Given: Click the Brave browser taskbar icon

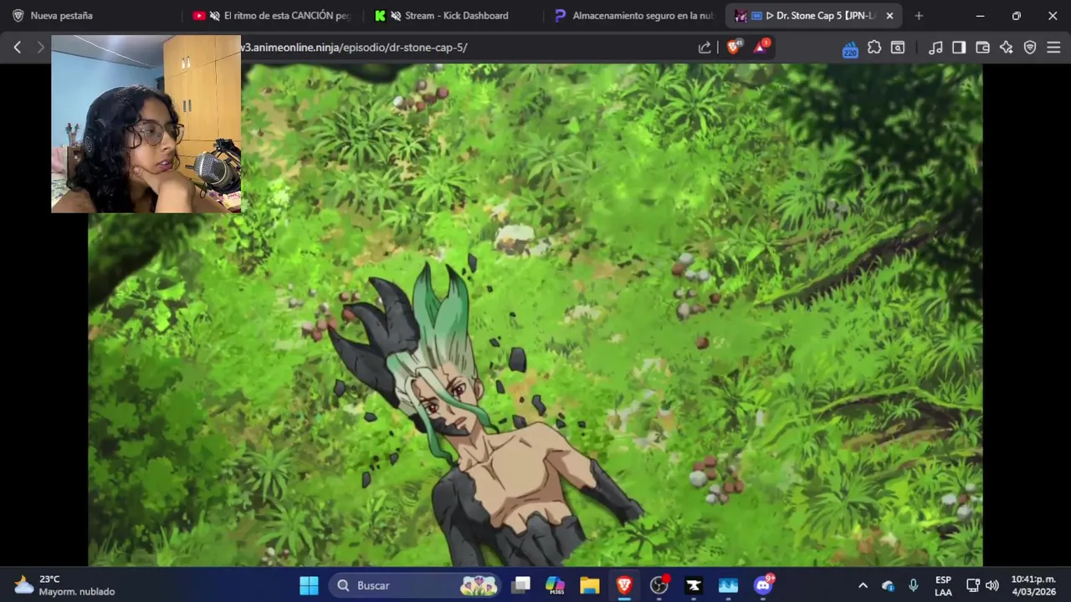Looking at the screenshot, I should [x=624, y=585].
